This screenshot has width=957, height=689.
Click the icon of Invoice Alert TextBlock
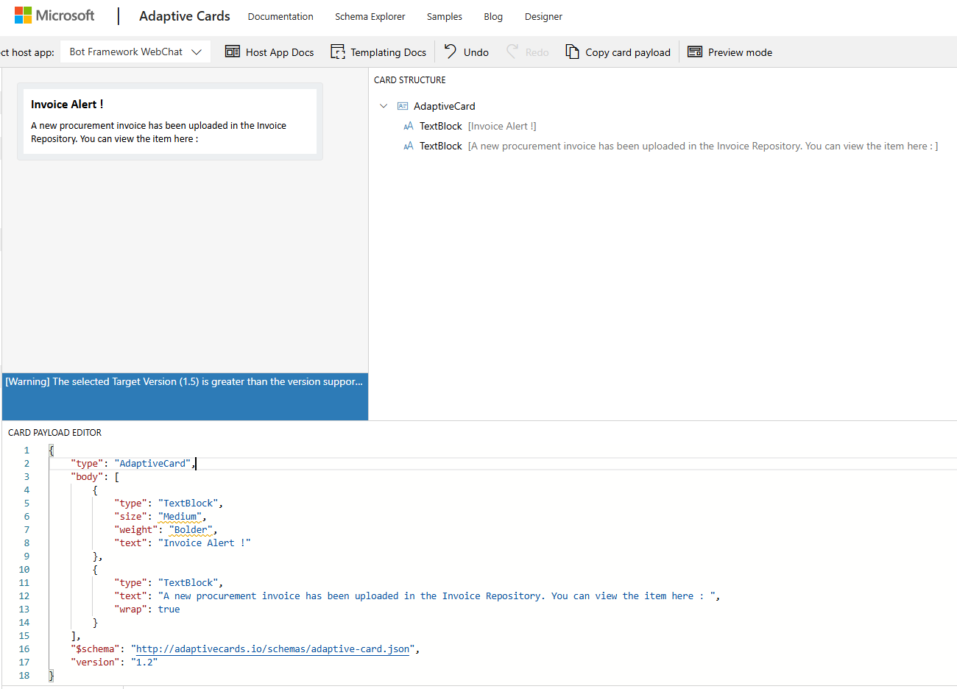click(409, 126)
